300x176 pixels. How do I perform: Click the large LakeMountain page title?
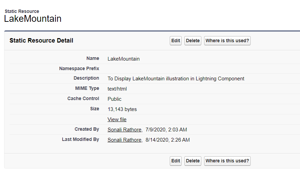click(33, 19)
